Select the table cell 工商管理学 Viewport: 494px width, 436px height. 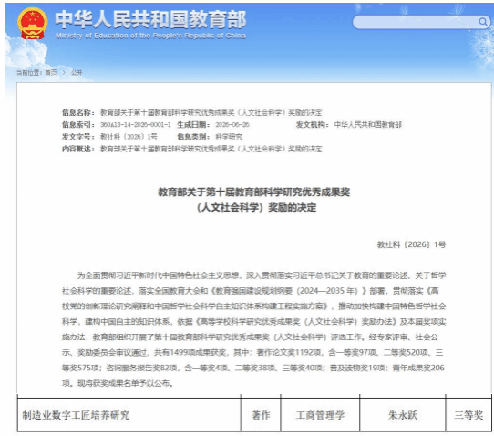[x=320, y=415]
